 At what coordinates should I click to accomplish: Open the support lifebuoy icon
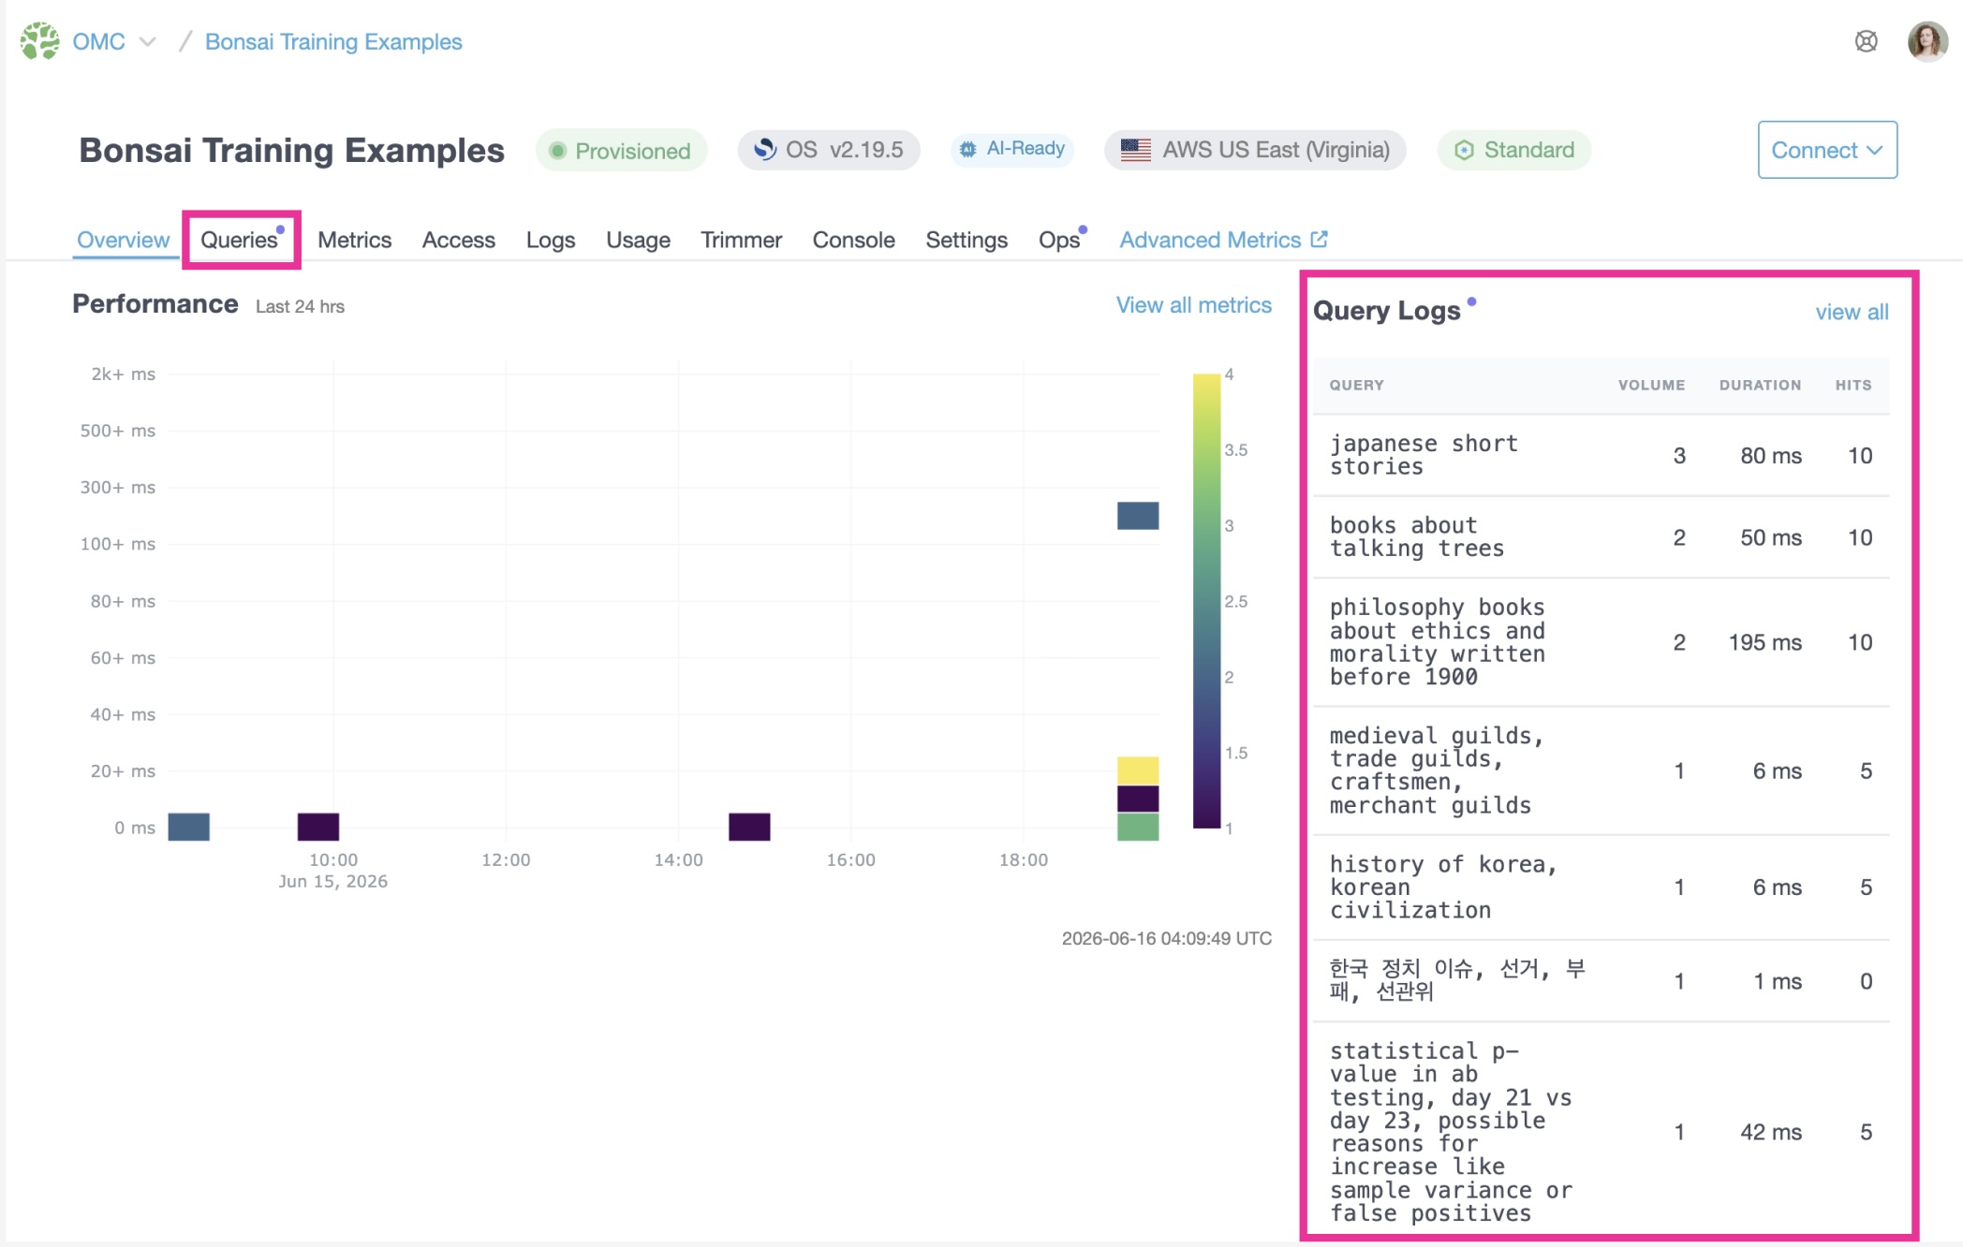[1866, 41]
